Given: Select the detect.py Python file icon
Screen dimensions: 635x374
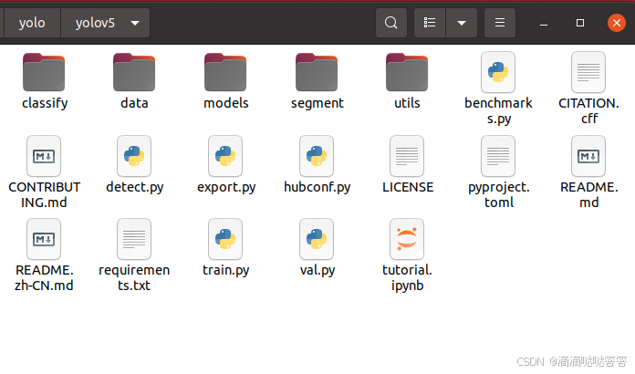Looking at the screenshot, I should 134,156.
